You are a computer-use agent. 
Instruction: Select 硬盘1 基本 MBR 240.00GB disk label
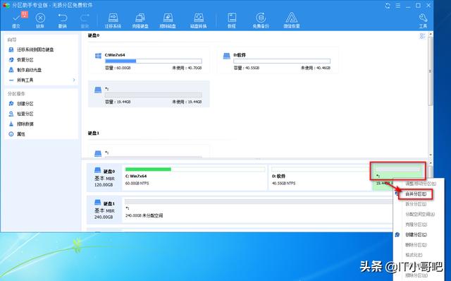[104, 210]
